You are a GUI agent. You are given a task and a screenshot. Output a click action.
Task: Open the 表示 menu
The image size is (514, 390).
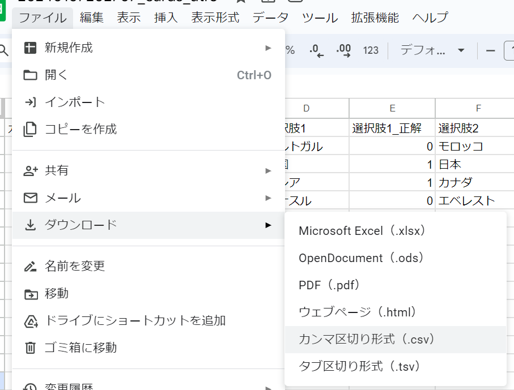(129, 18)
